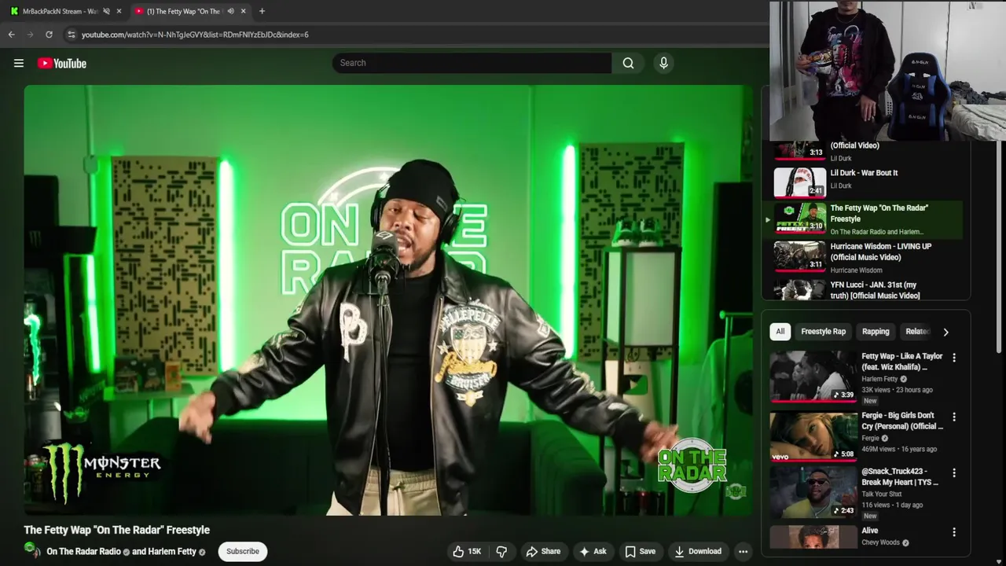Close the Fetty Wap YouTube tab
Viewport: 1006px width, 566px height.
pos(243,11)
